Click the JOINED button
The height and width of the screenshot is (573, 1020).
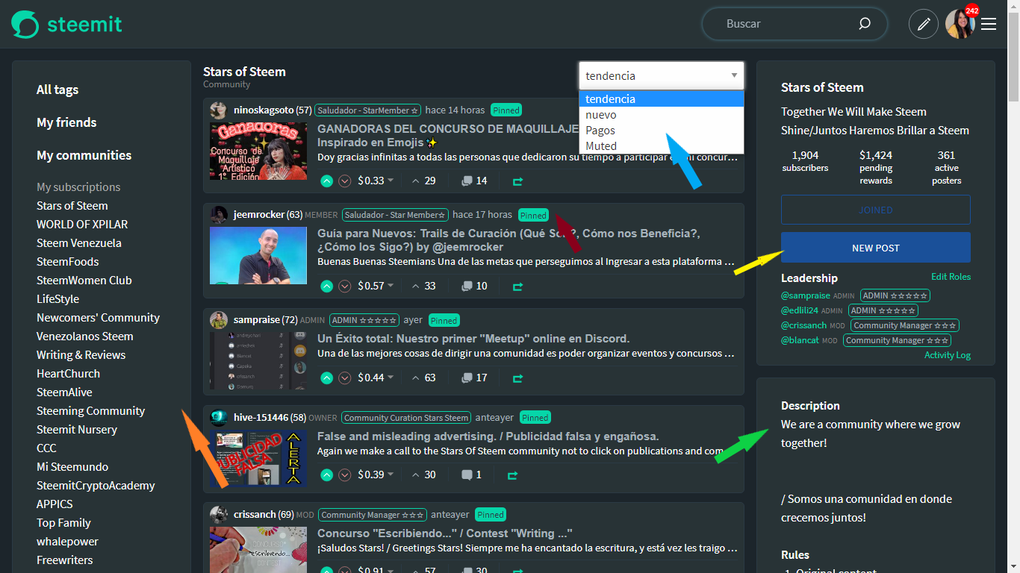pos(876,210)
